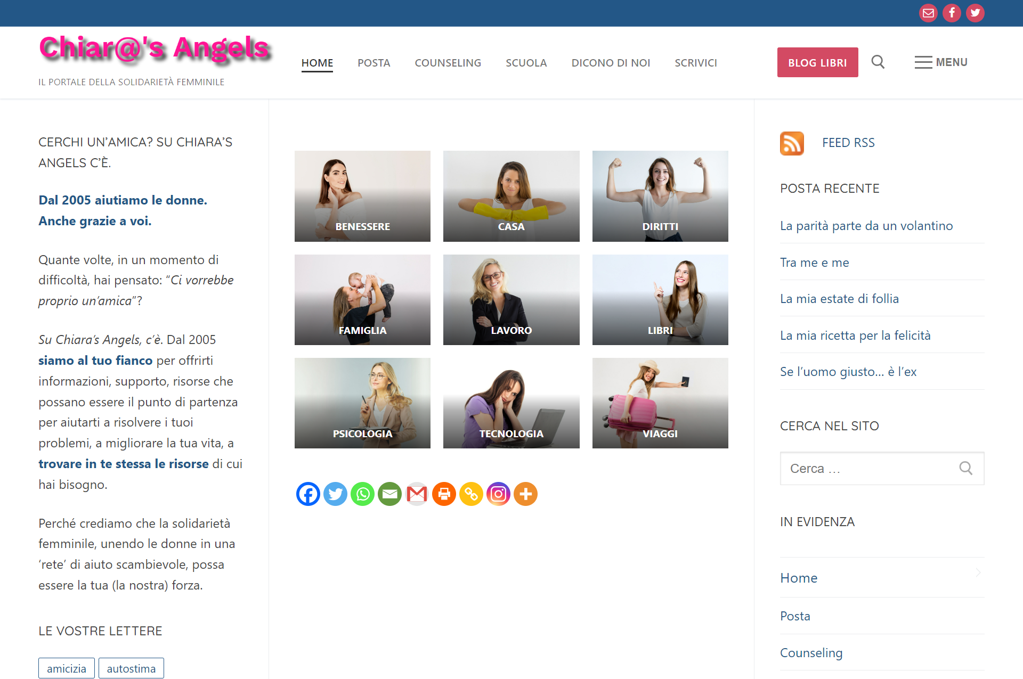Open the hamburger MENU toggle
The width and height of the screenshot is (1023, 679).
pos(941,62)
